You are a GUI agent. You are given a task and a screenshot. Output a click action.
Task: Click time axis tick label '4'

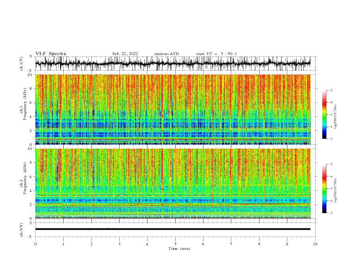(x=147, y=244)
